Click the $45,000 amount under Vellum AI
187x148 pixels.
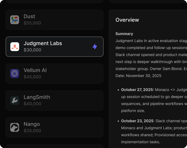[x=32, y=77]
